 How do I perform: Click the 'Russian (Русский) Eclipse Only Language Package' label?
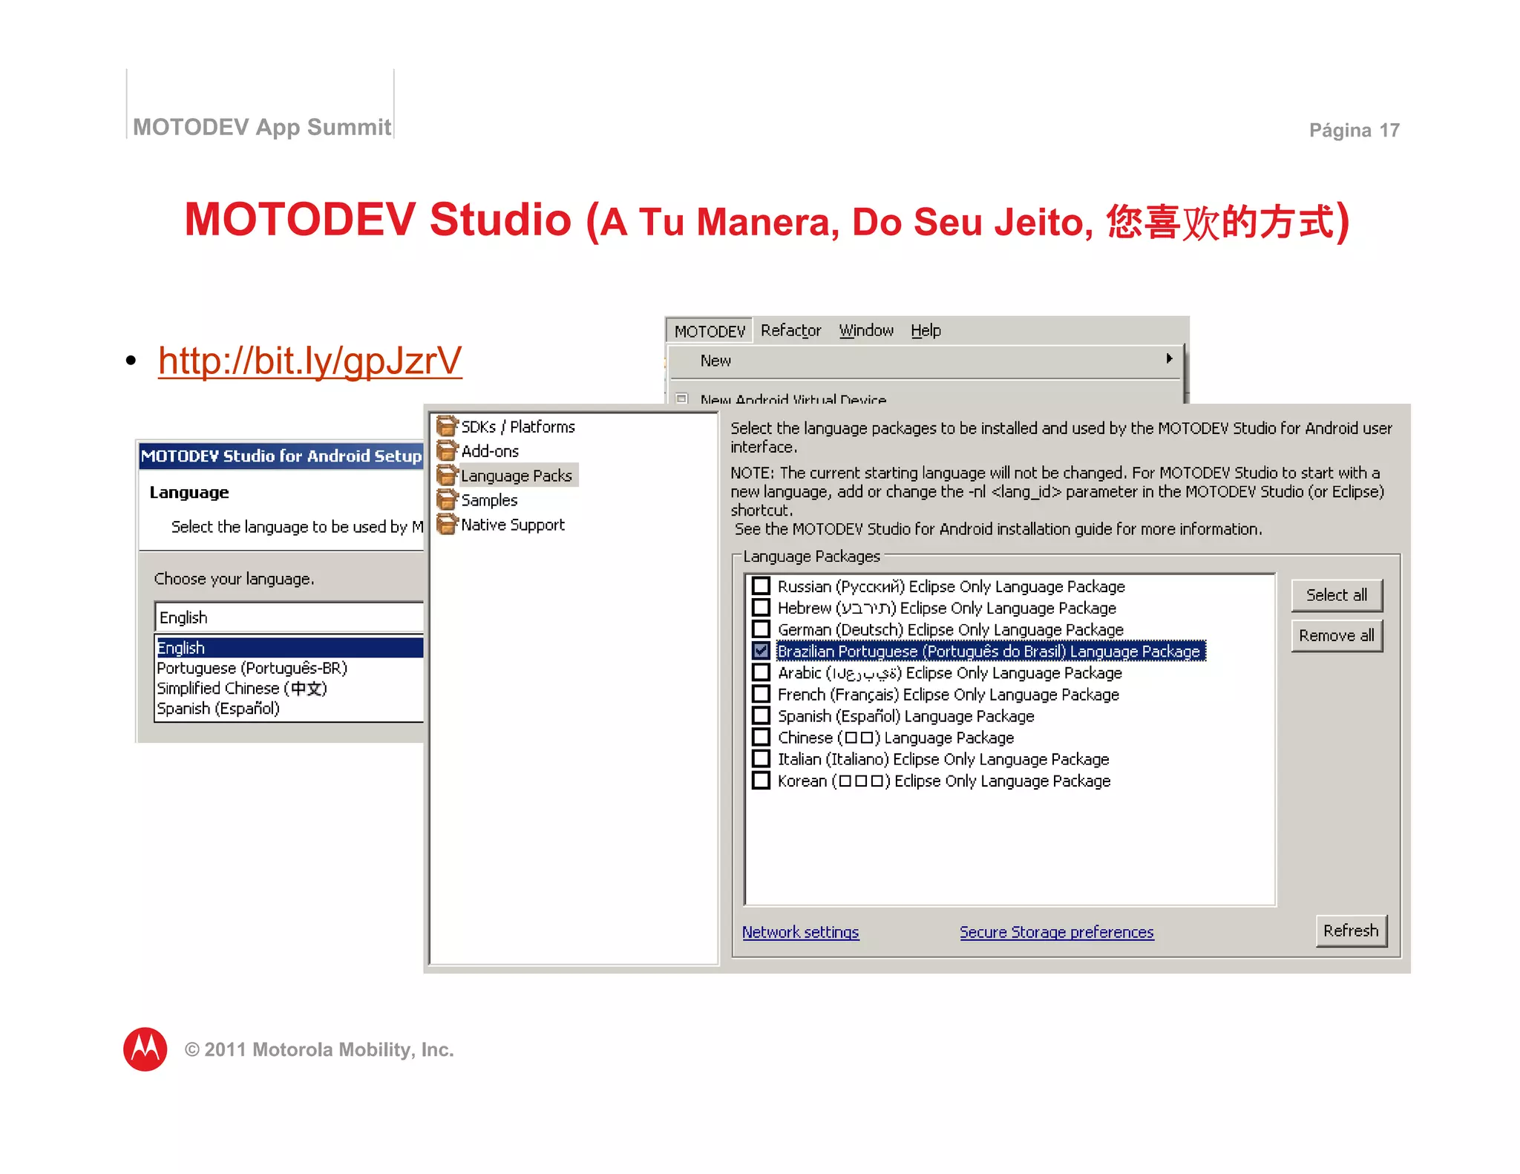tap(951, 586)
